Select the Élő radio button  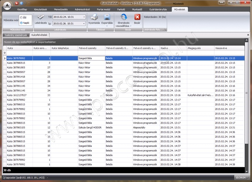pyautogui.click(x=21, y=17)
